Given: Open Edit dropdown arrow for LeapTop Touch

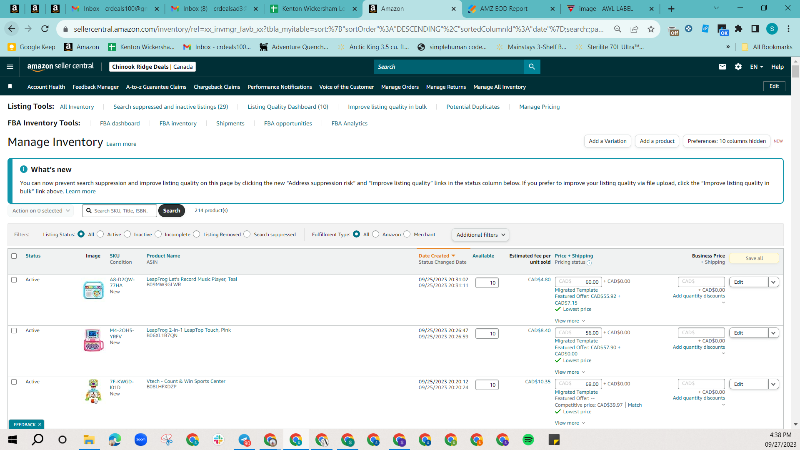Looking at the screenshot, I should click(774, 333).
